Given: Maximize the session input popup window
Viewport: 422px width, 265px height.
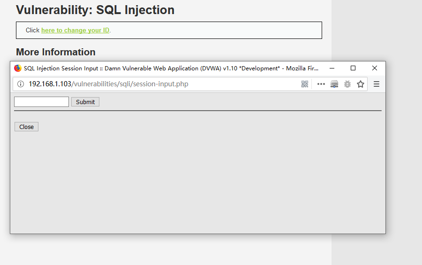Looking at the screenshot, I should point(353,68).
